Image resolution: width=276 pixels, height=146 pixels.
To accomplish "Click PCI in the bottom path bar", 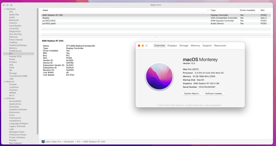I will (x=78, y=142).
